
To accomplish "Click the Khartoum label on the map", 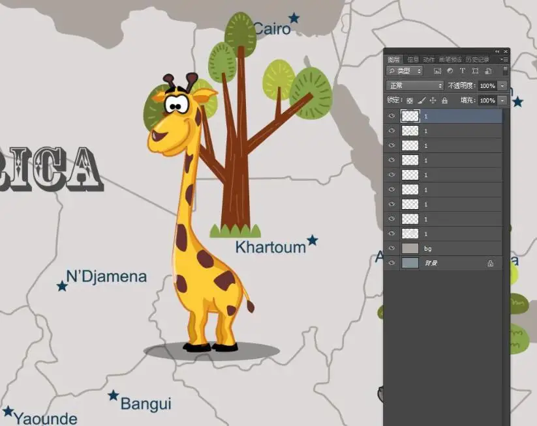I will click(x=271, y=247).
